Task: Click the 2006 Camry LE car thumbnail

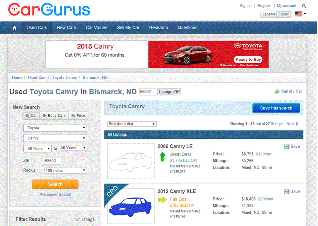Action: pos(131,161)
